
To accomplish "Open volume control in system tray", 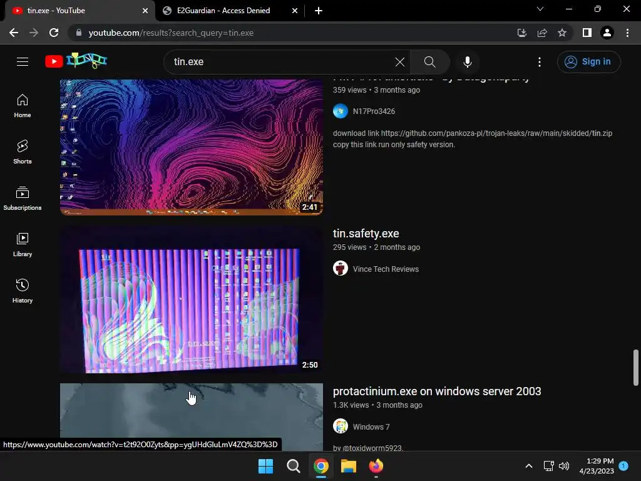I will tap(564, 466).
